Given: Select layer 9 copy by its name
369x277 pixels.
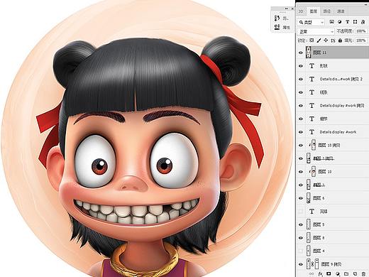Looking at the screenshot, I should click(332, 264).
